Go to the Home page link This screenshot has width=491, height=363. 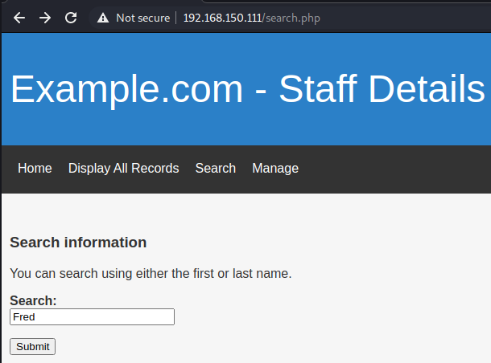pos(35,168)
